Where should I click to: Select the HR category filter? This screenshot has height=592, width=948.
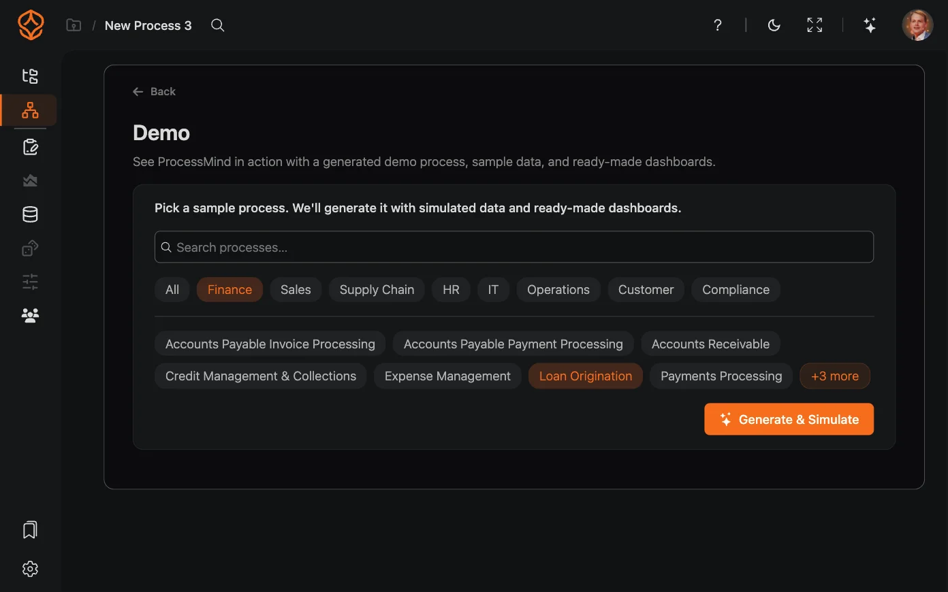tap(451, 290)
